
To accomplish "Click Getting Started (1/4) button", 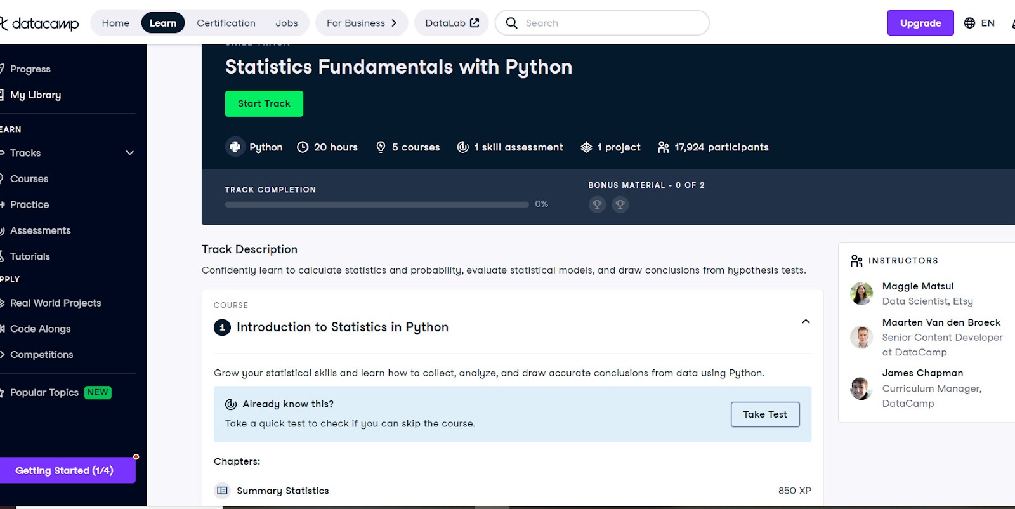I will point(67,470).
